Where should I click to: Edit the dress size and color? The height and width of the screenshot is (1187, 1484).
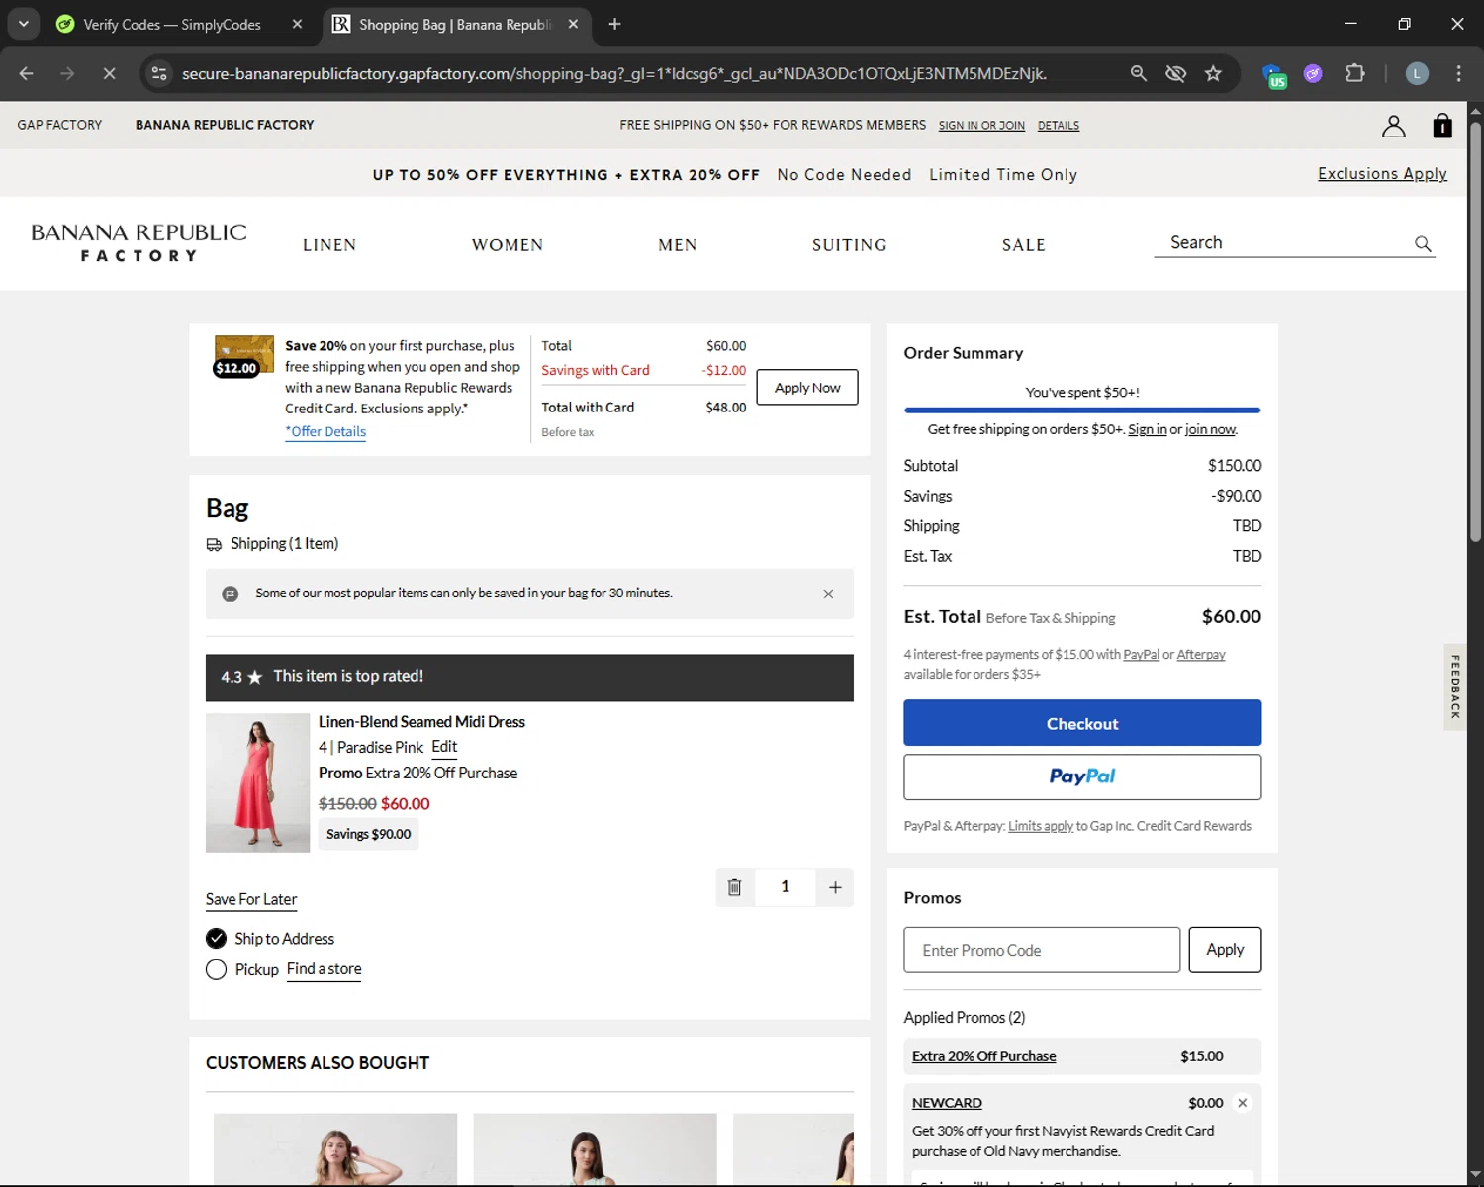point(444,747)
